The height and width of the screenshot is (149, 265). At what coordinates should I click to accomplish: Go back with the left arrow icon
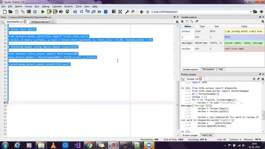142,12
